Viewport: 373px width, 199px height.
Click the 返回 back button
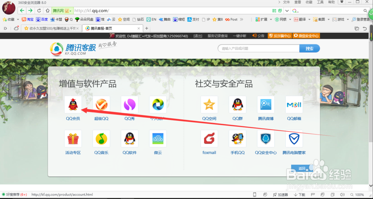302,168
